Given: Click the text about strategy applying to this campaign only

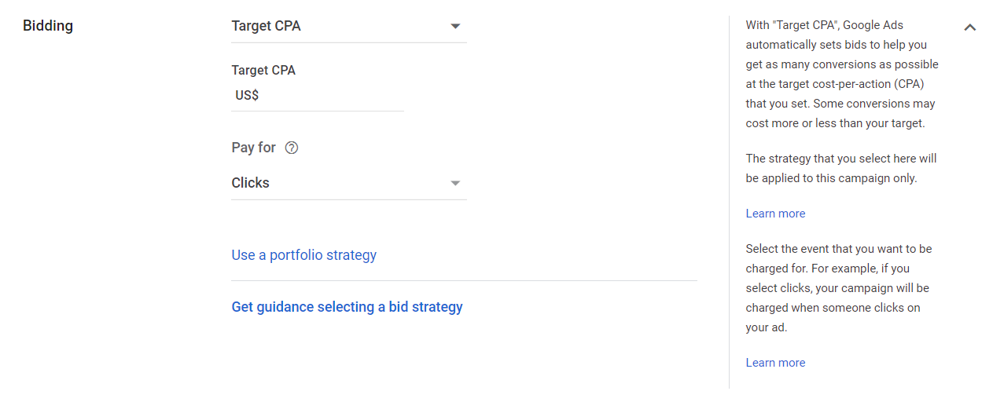Looking at the screenshot, I should tap(841, 168).
